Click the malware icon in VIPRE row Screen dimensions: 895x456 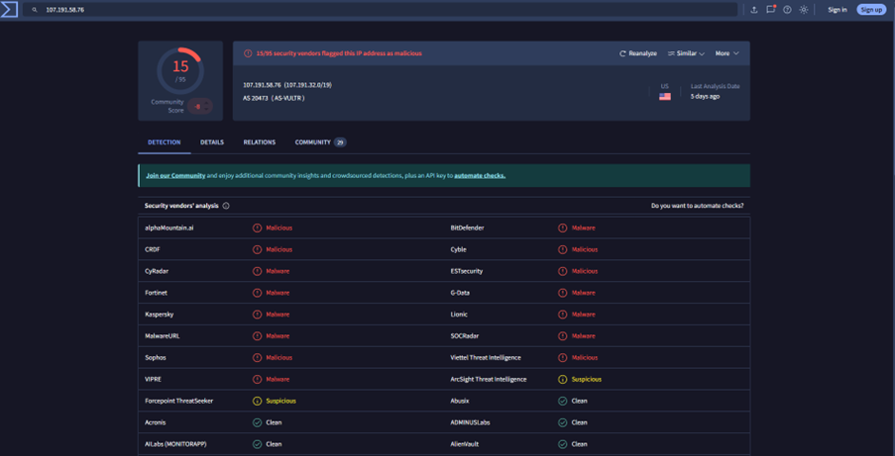[x=258, y=380]
